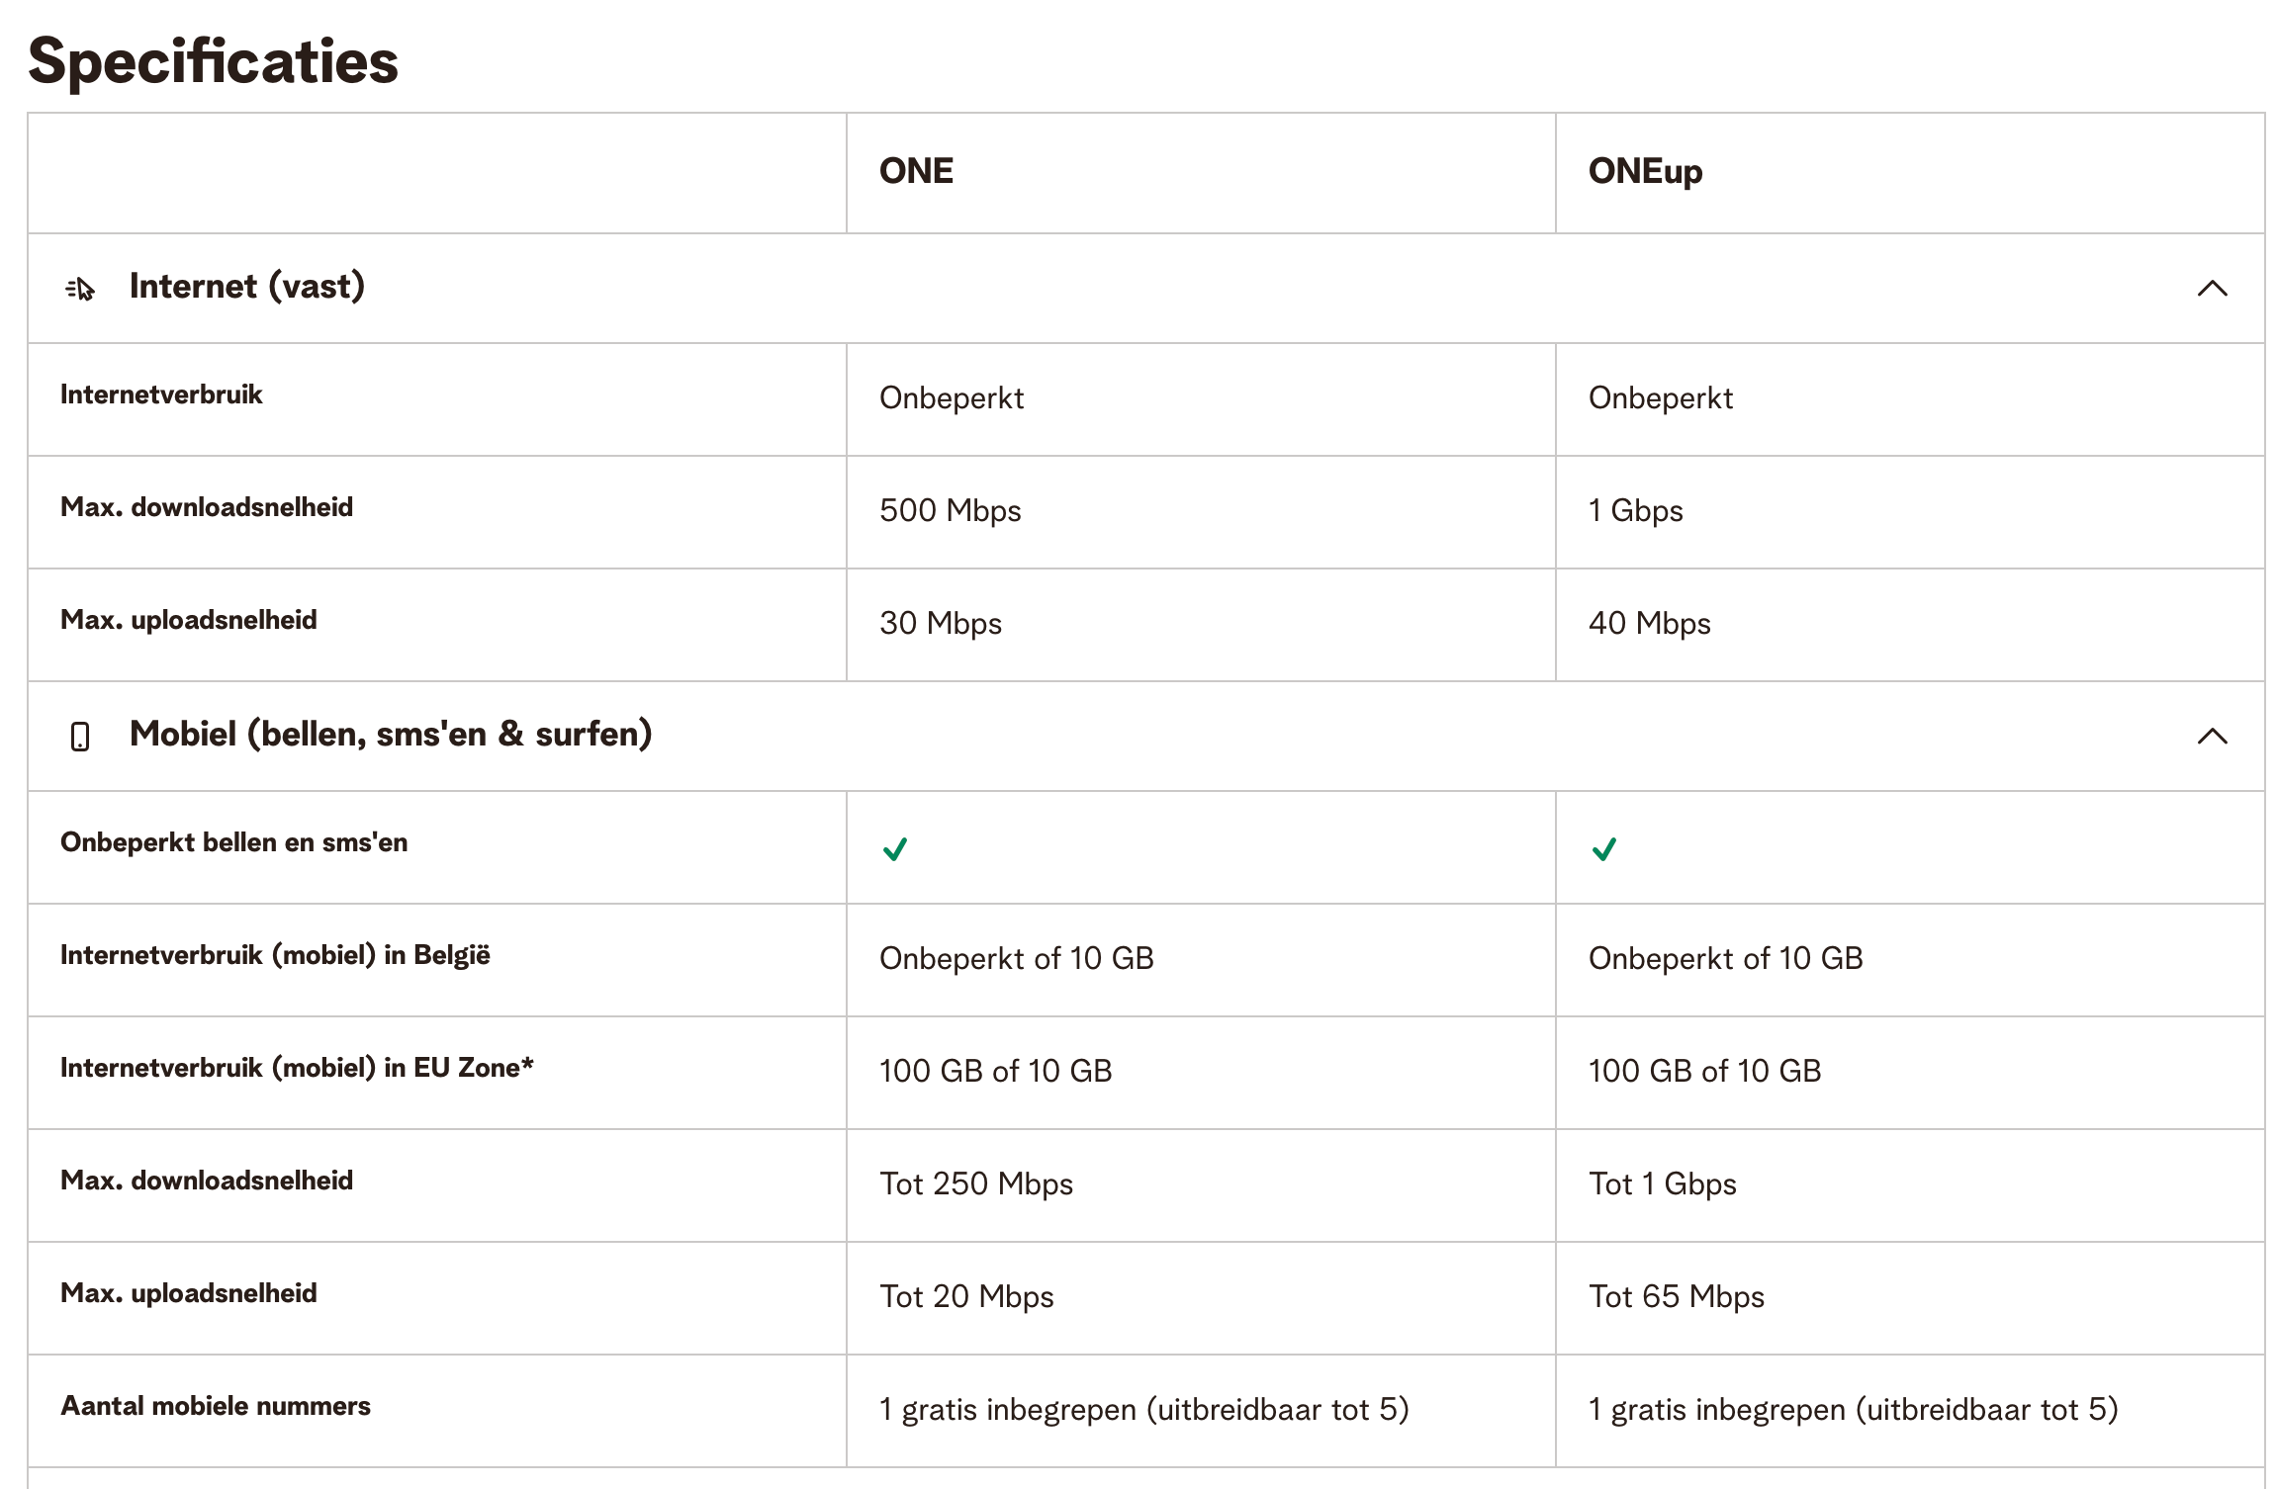Click the Internet (vast) section heading
The height and width of the screenshot is (1489, 2277).
coord(247,287)
